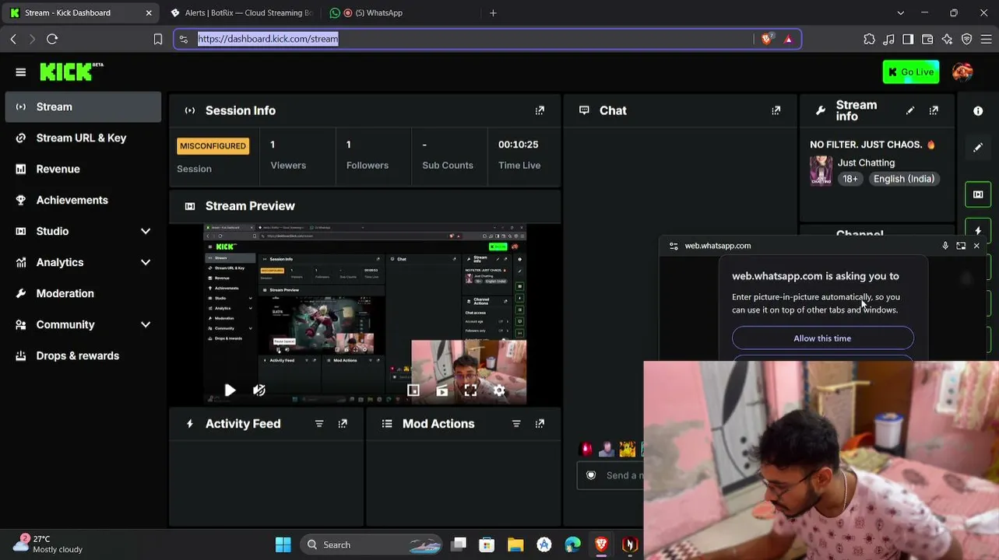Open the user profile avatar menu
This screenshot has height=560, width=999.
pyautogui.click(x=962, y=72)
